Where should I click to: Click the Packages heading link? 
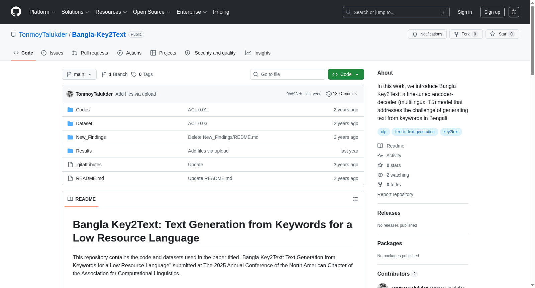point(390,244)
